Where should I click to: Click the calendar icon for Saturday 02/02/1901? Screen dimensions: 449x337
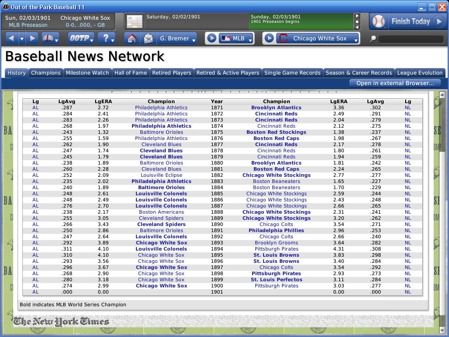(x=134, y=21)
